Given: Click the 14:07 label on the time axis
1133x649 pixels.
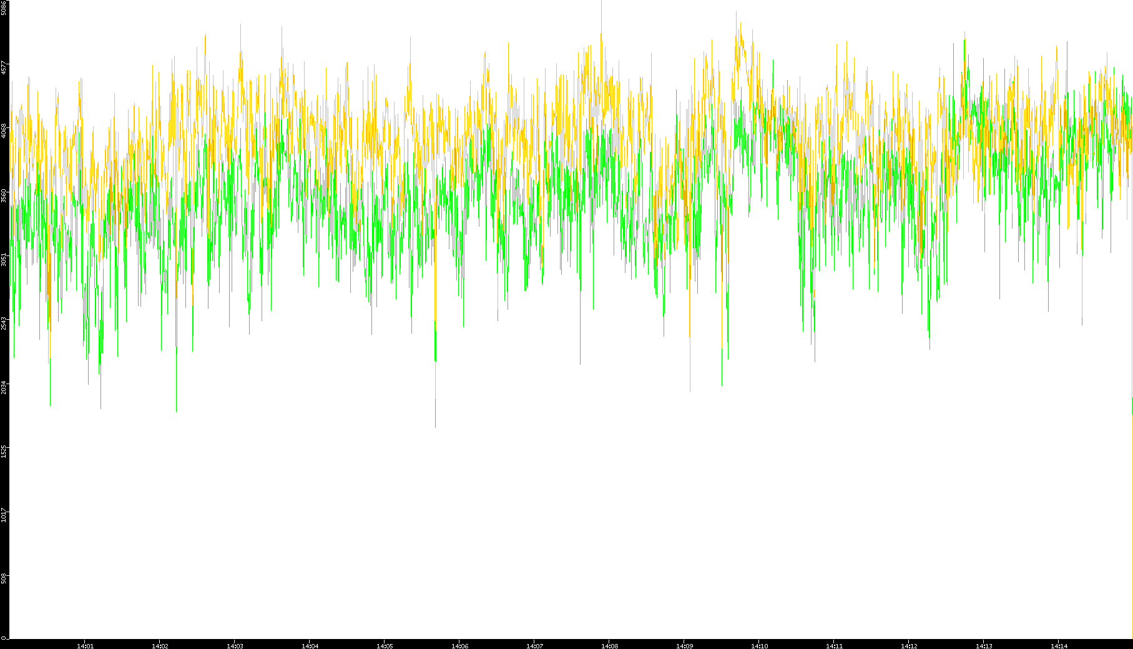Looking at the screenshot, I should tap(534, 646).
